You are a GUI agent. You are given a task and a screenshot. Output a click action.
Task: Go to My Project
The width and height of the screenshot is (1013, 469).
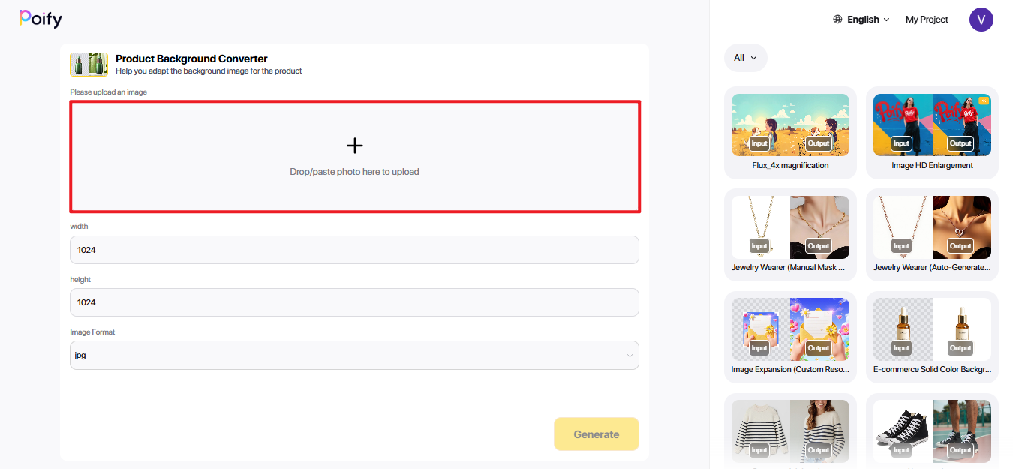coord(927,20)
